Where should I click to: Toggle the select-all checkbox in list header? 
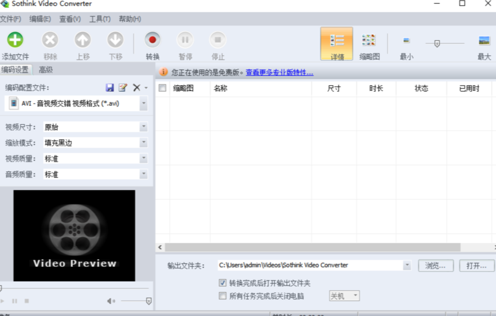tap(162, 88)
